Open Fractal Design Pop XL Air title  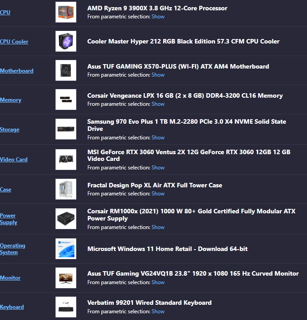point(155,185)
